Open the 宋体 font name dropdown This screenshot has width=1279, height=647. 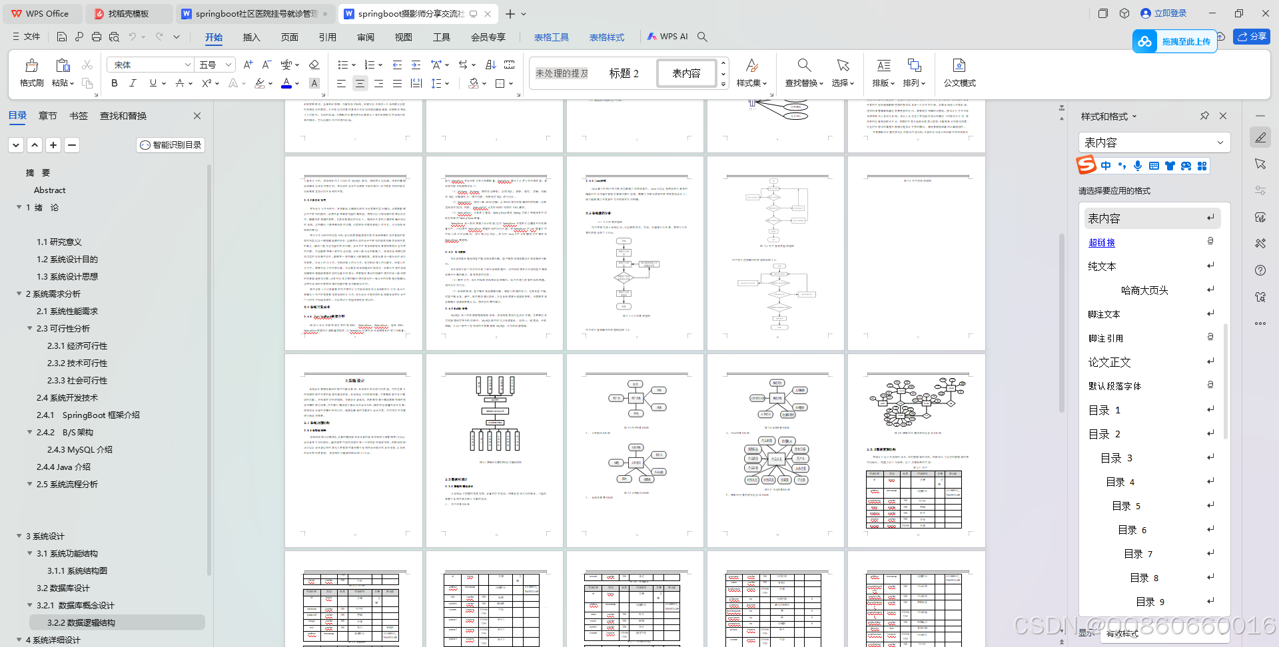point(187,65)
